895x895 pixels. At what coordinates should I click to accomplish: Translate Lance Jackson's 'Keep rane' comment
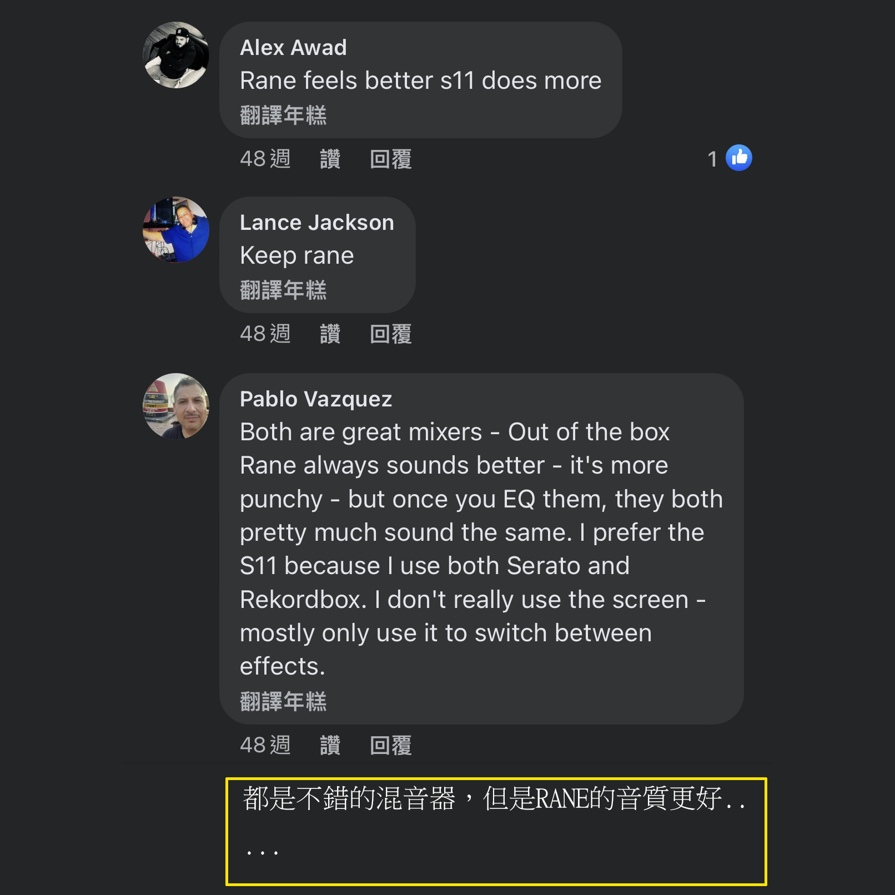coord(283,290)
